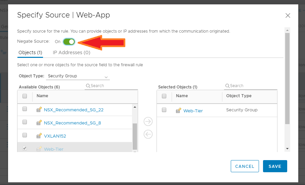
Task: Tick the Web-Tier checkbox in Selected Objects
Action: point(164,110)
